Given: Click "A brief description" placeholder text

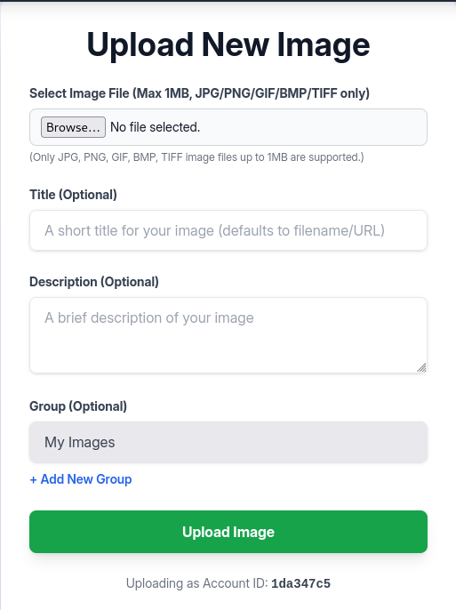Looking at the screenshot, I should tap(149, 317).
